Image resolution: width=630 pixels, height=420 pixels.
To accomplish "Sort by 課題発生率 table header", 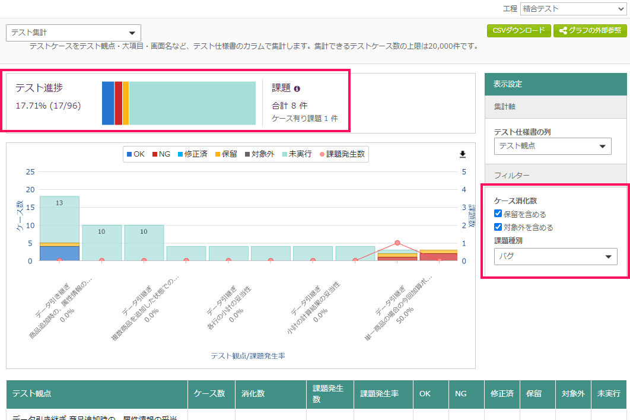I will (x=383, y=394).
